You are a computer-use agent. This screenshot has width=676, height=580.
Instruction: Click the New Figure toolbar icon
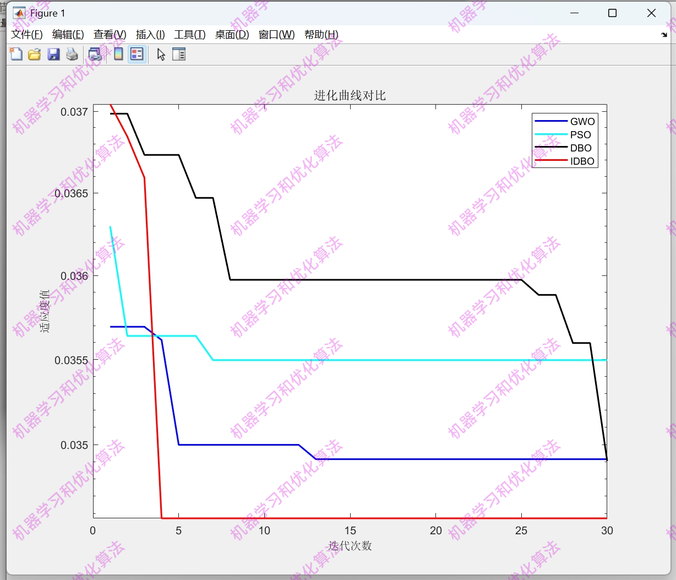(16, 54)
